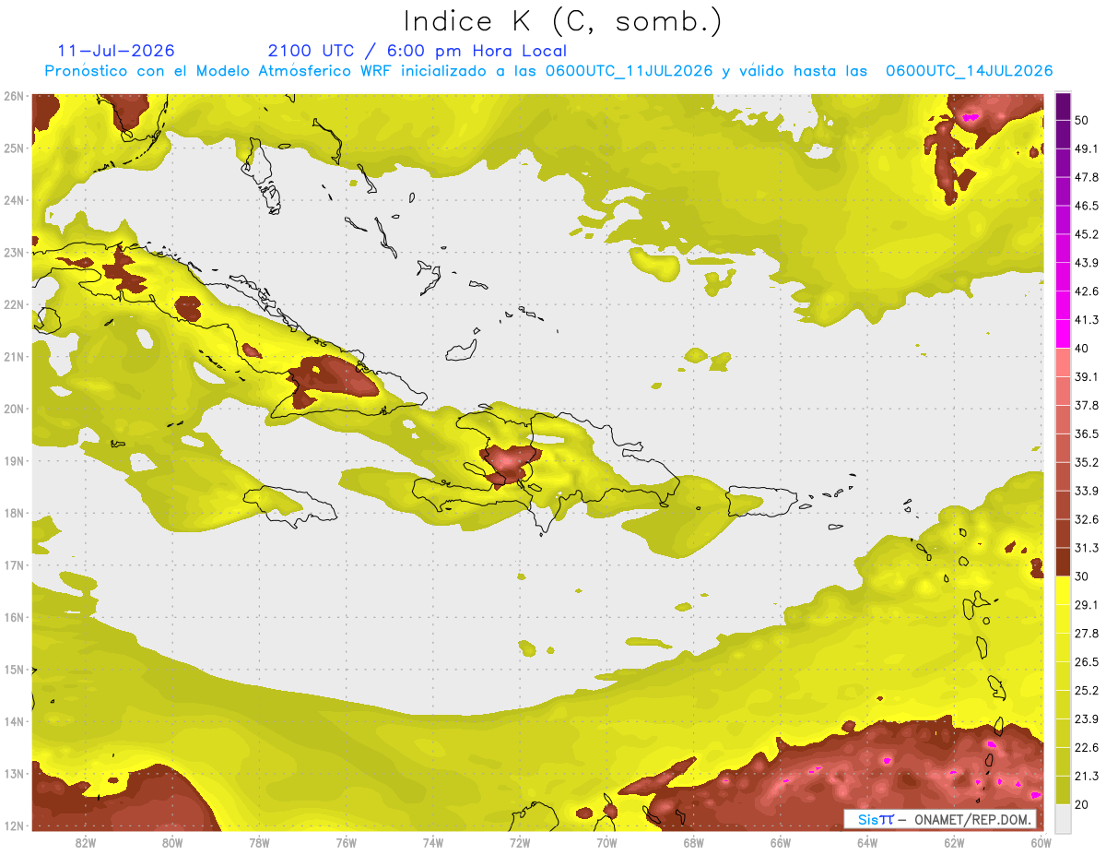
Task: Click latitude axis label "26N"
Action: coord(13,96)
